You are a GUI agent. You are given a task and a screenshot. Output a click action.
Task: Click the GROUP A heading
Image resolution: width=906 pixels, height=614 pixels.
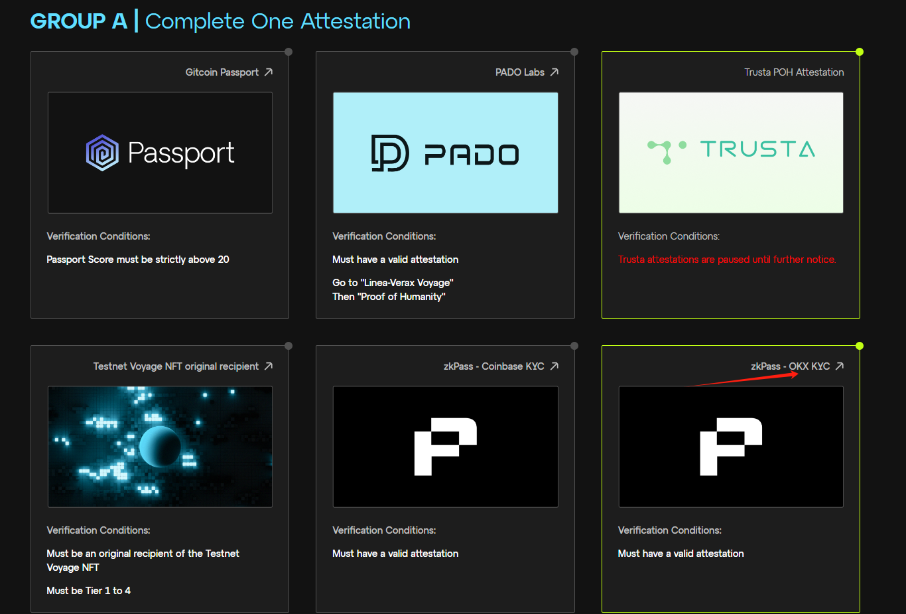coord(79,21)
